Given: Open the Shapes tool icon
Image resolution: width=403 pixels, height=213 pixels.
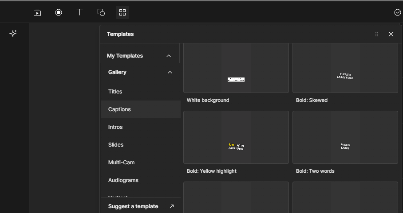Looking at the screenshot, I should click(x=101, y=12).
